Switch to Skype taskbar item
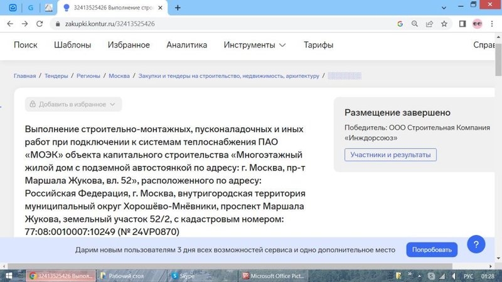 click(x=202, y=276)
